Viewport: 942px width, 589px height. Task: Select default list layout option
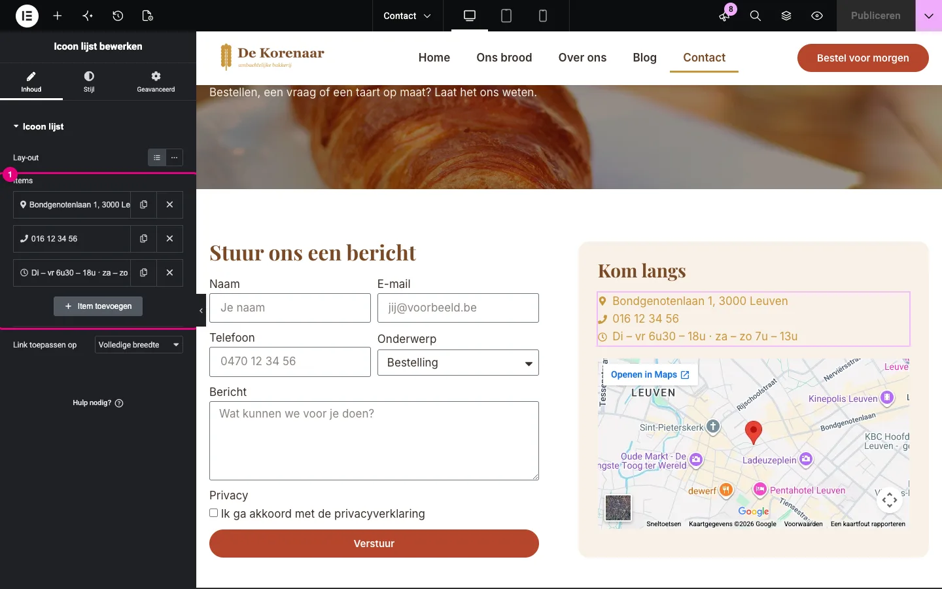[157, 158]
